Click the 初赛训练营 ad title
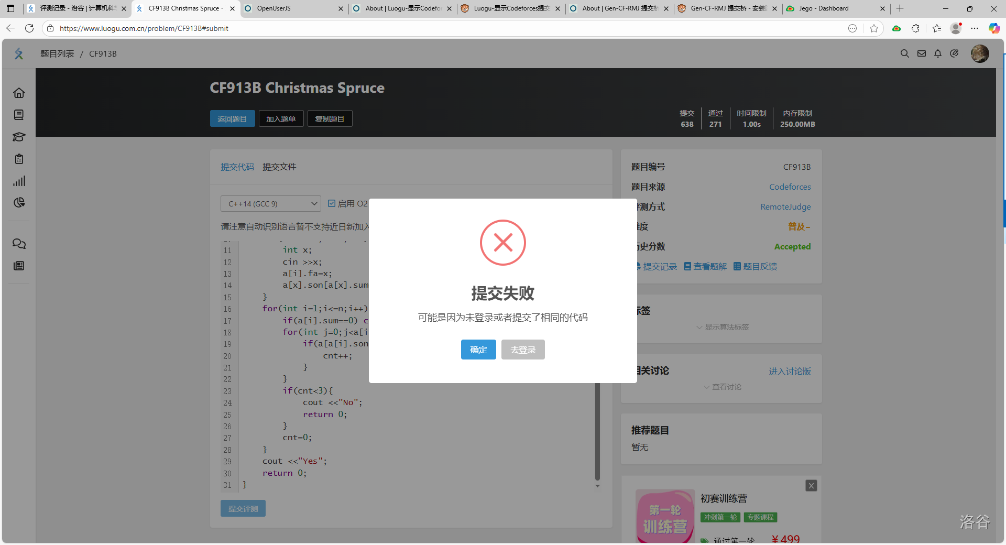Viewport: 1006px width, 545px height. (x=724, y=498)
